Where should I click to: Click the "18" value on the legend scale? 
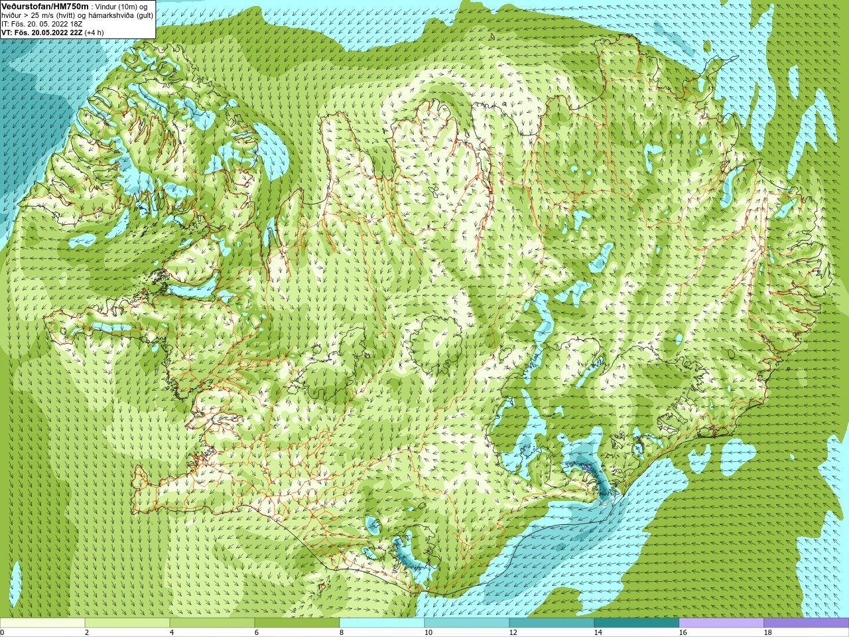(767, 633)
